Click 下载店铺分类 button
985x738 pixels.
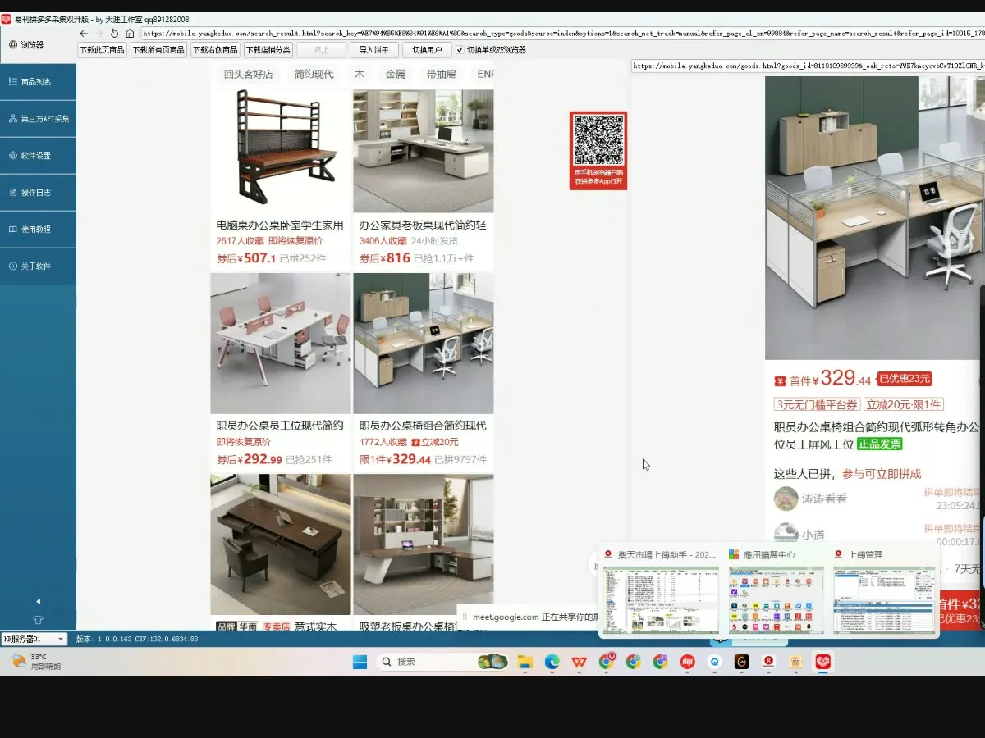[268, 50]
